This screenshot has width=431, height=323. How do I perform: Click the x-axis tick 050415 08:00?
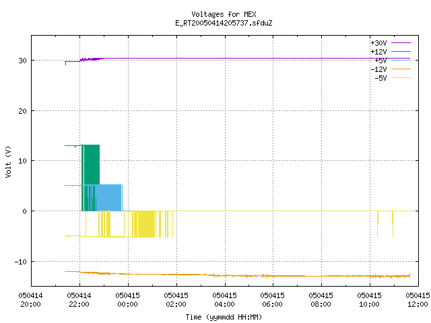321,300
